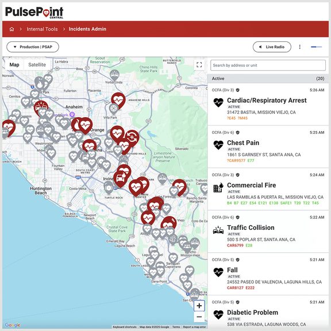331x331 pixels.
Task: Click the Cardiac/Respiratory Arrest heart icon
Action: [218, 103]
